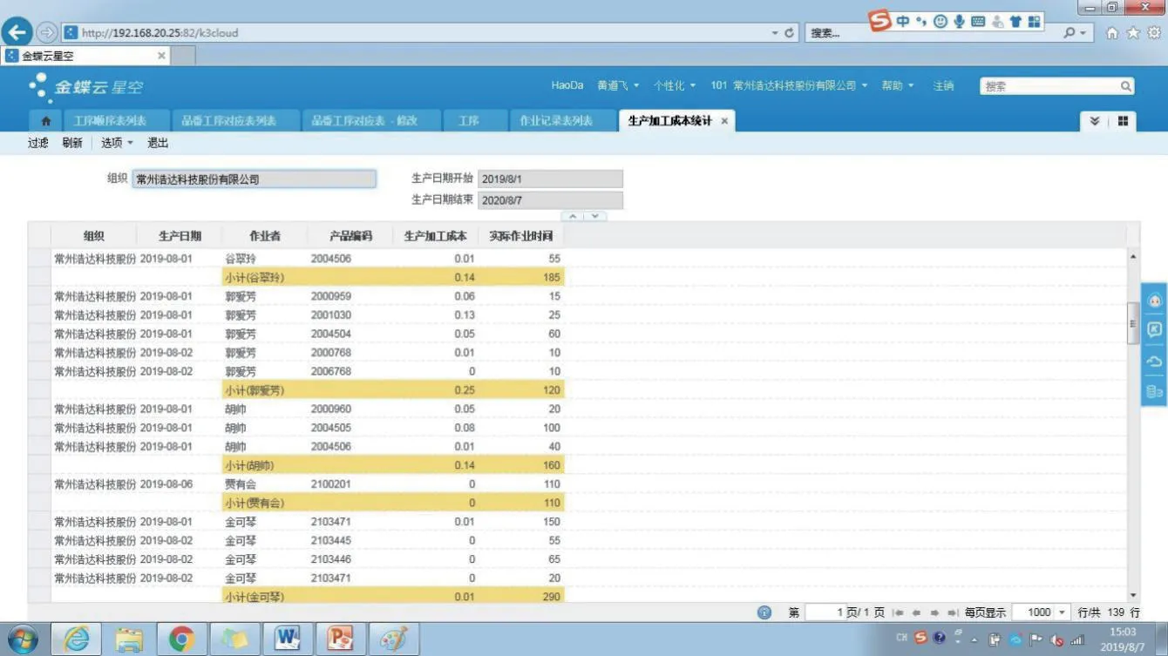Open the Sogou skin shirt icon

(x=1015, y=21)
